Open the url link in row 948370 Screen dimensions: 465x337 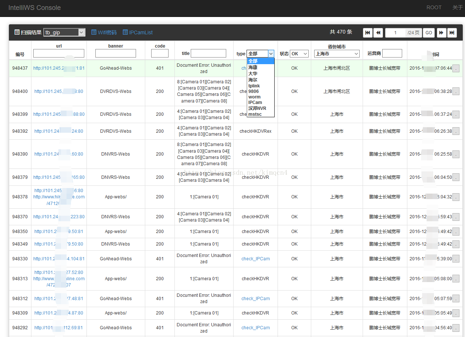tap(59, 217)
